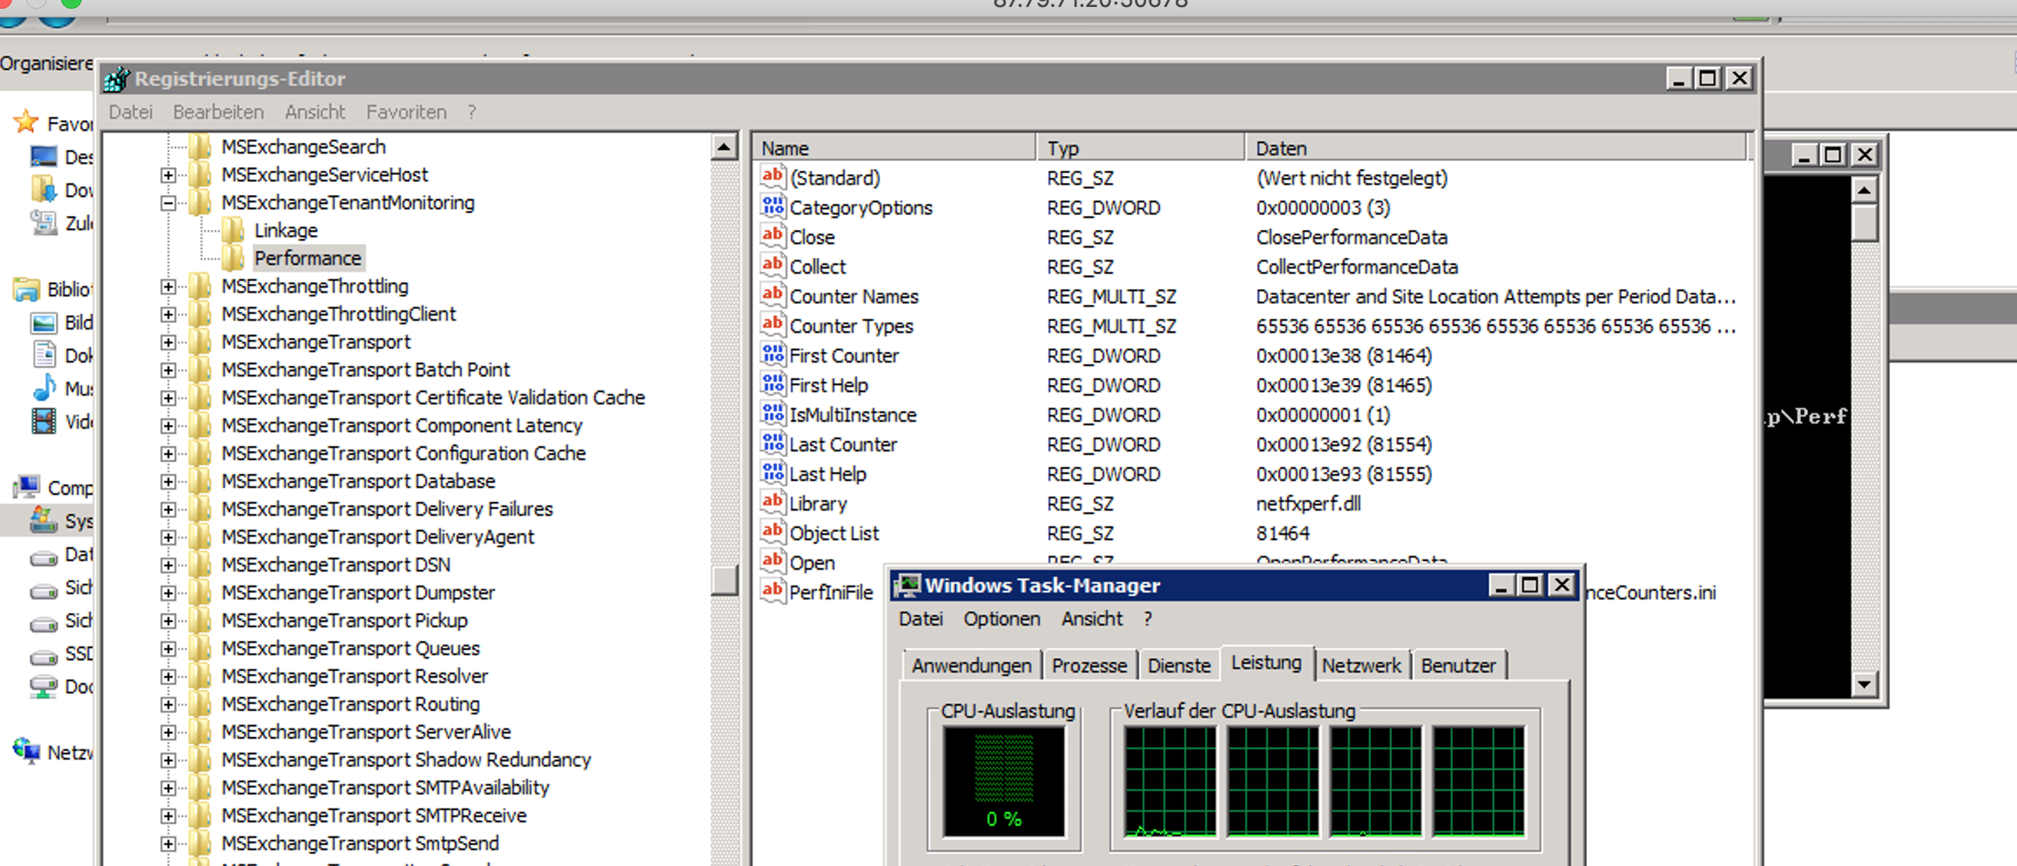The image size is (2017, 866).
Task: Click the console window scroll-up arrow
Action: click(x=1864, y=190)
